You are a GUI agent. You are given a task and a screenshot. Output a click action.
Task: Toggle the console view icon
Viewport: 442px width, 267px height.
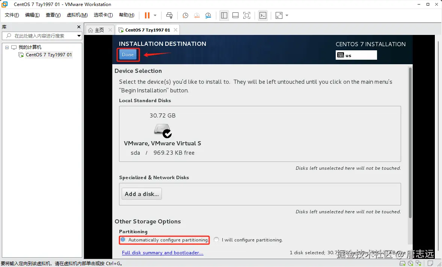click(x=263, y=15)
